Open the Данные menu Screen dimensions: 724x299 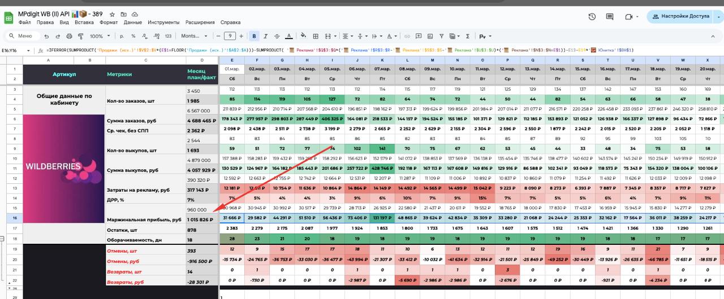pyautogui.click(x=133, y=23)
